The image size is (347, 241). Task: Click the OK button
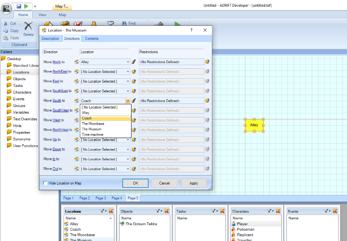click(x=135, y=183)
